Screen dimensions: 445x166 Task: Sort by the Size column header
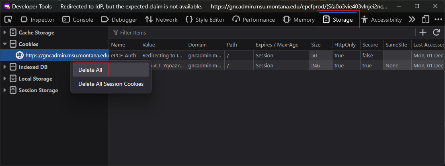pos(320,45)
